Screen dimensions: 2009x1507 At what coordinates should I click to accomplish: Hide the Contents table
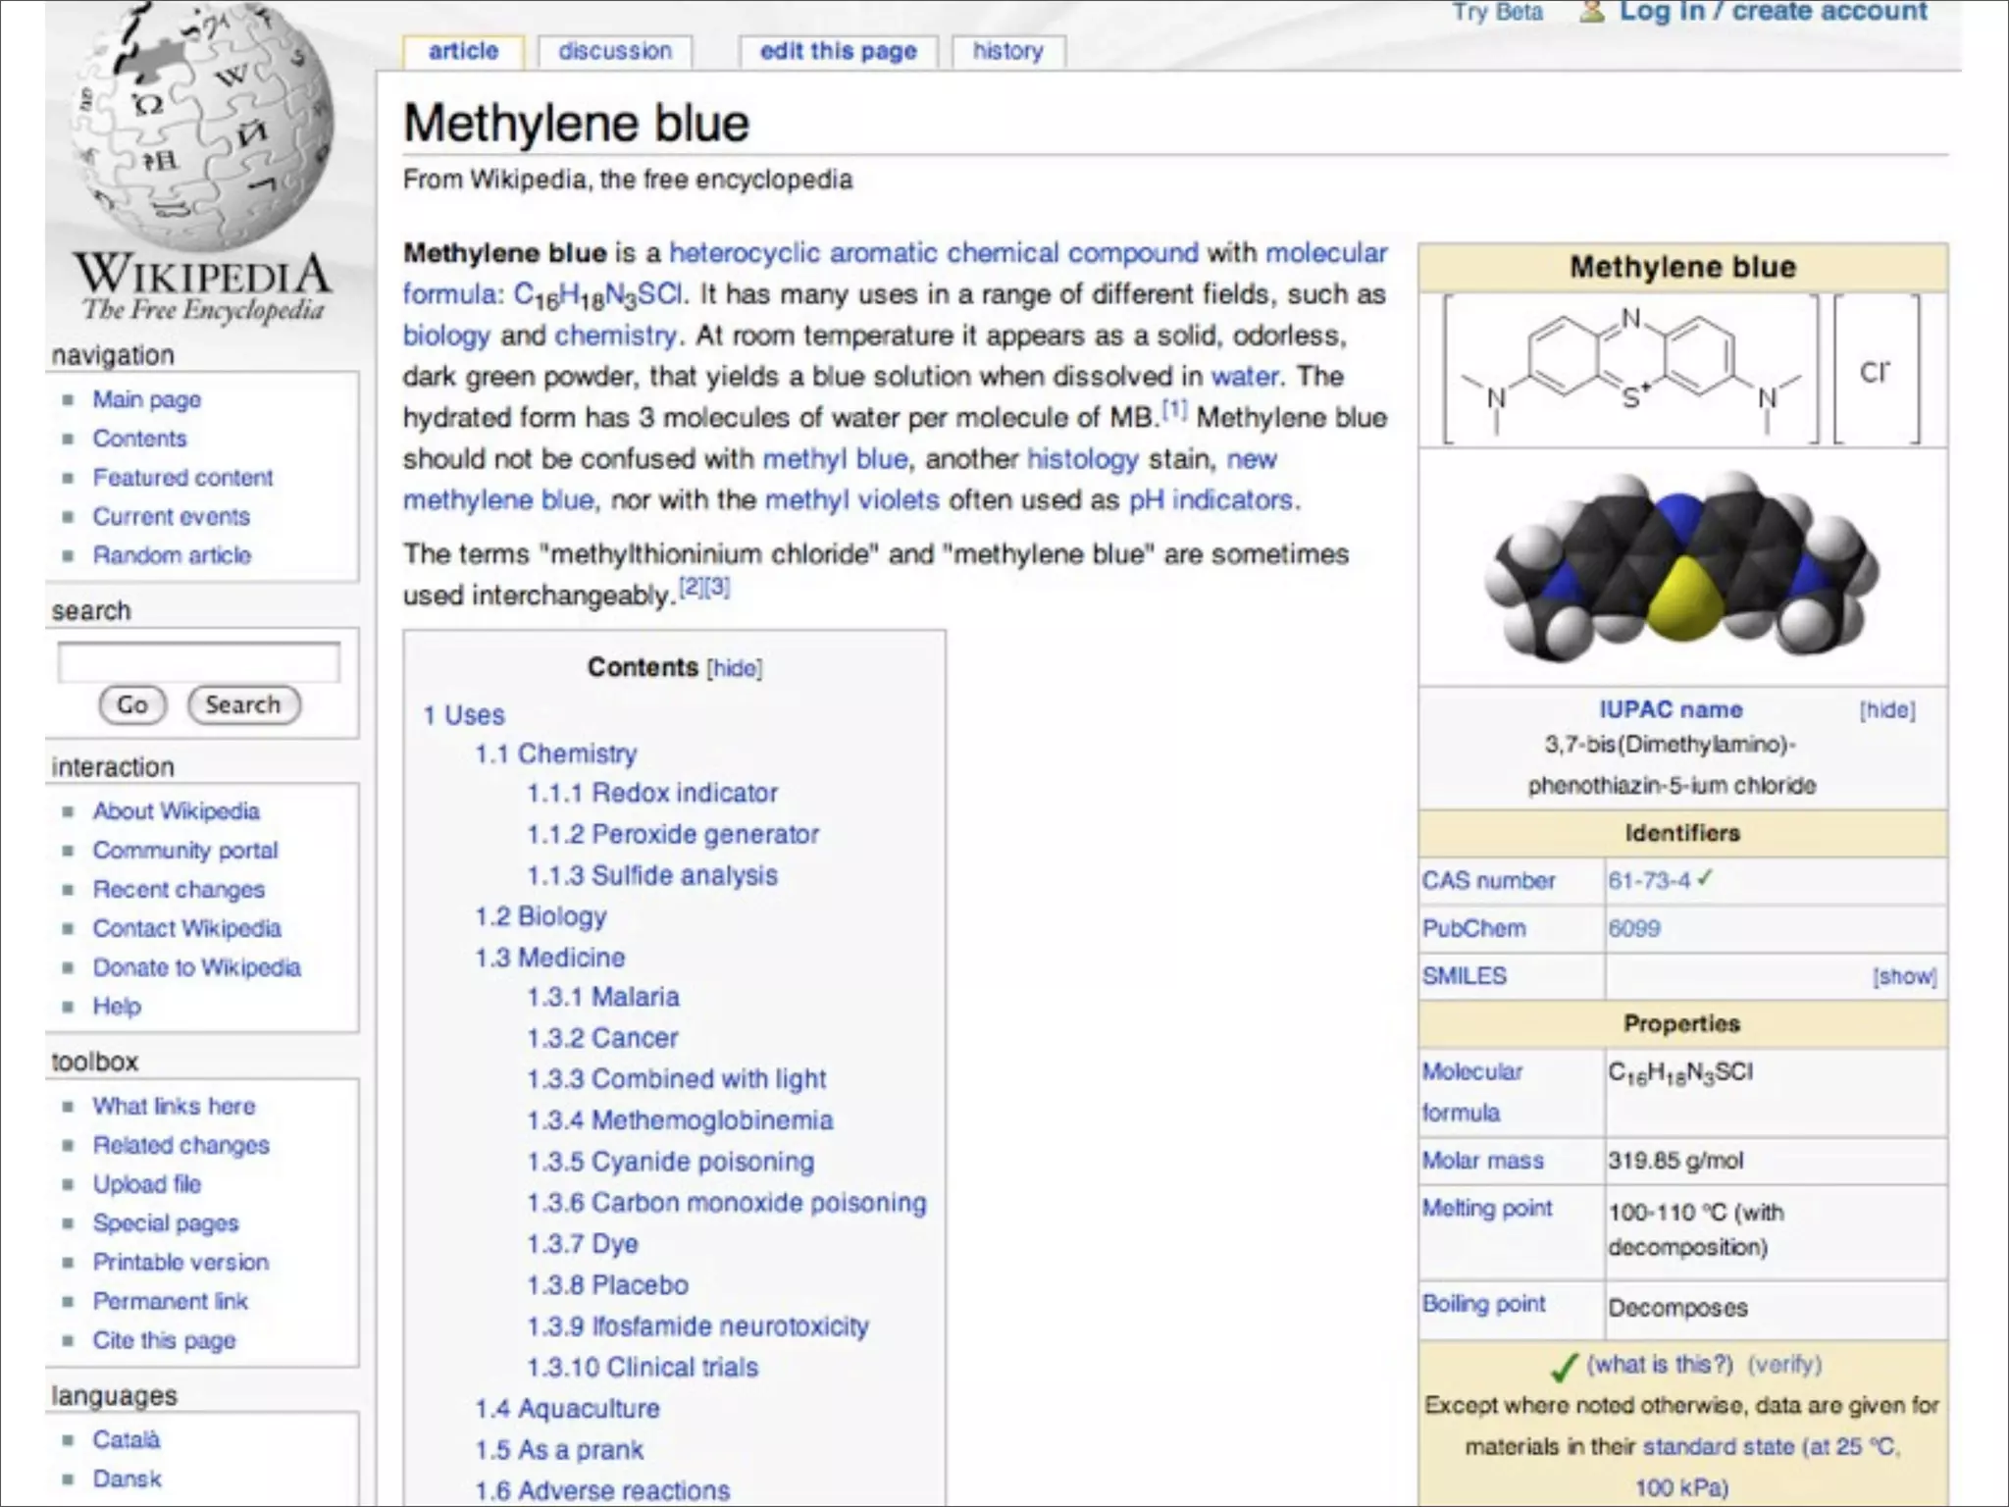pos(734,668)
